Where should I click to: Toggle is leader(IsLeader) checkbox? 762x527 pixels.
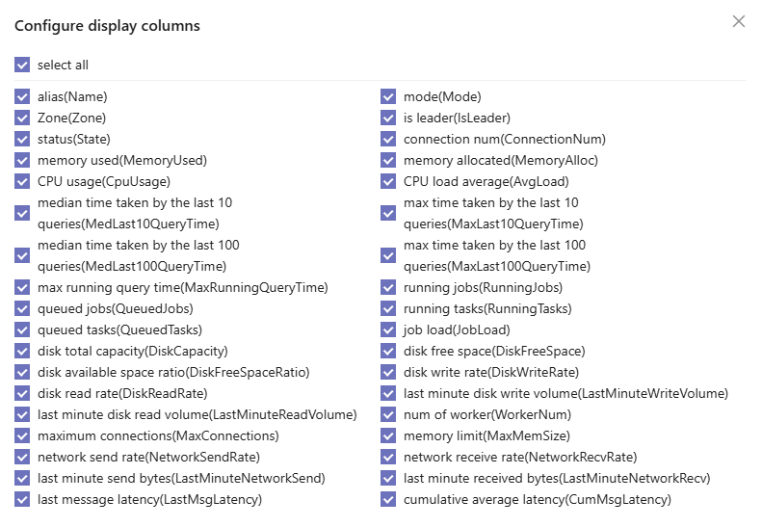point(388,118)
